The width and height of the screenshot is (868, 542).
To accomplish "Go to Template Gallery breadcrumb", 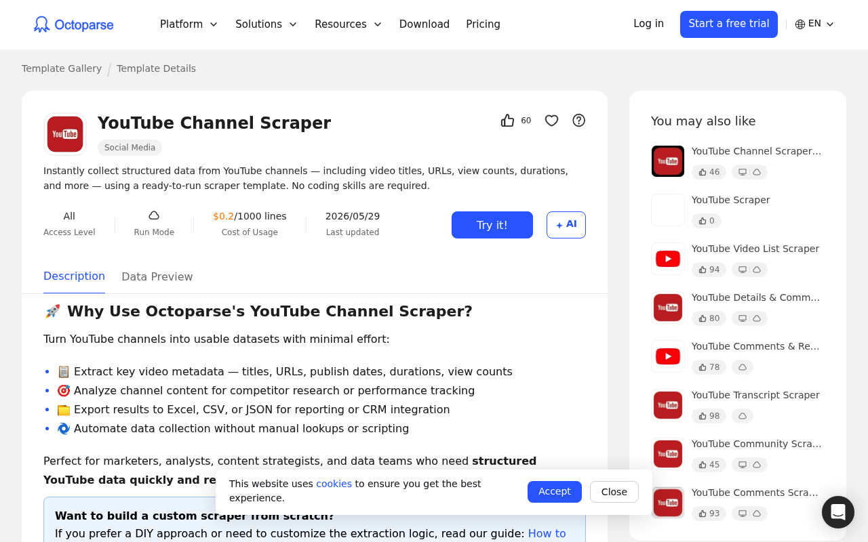I will pos(62,68).
